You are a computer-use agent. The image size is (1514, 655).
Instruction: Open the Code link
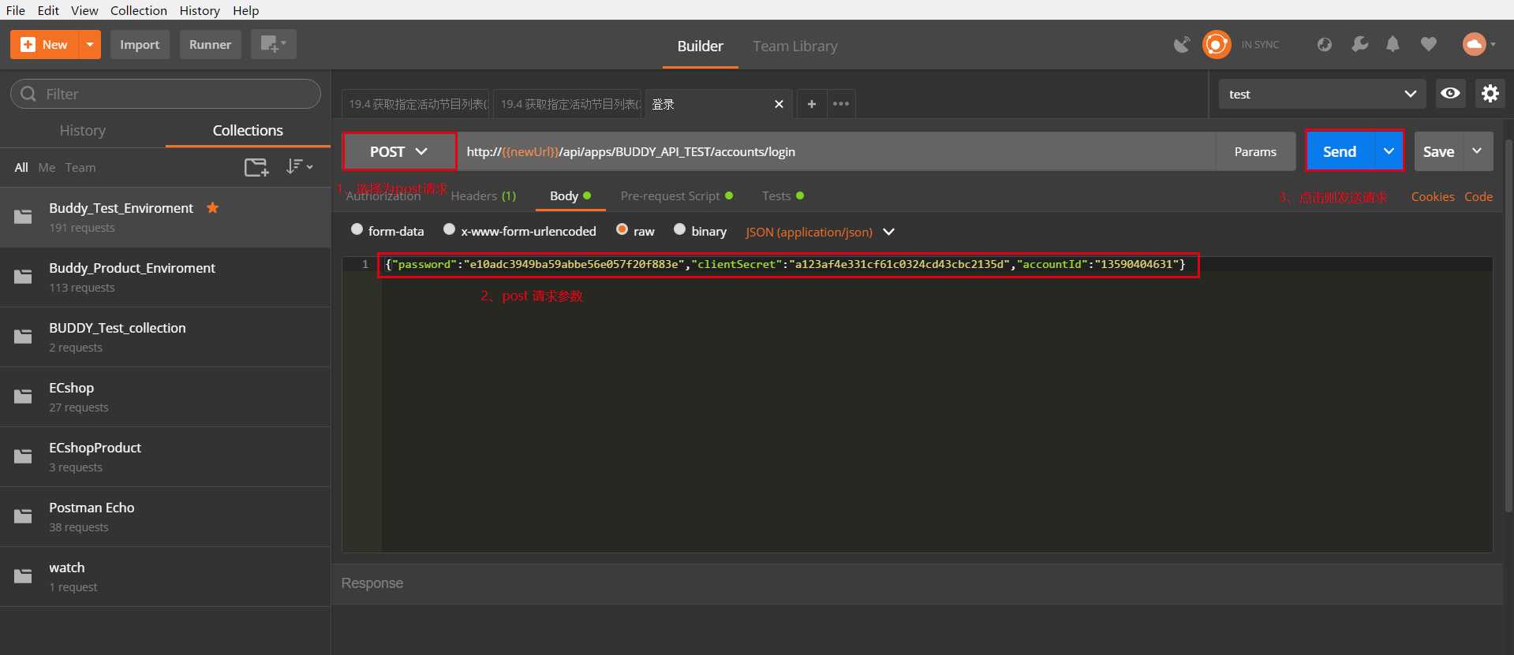(1478, 197)
